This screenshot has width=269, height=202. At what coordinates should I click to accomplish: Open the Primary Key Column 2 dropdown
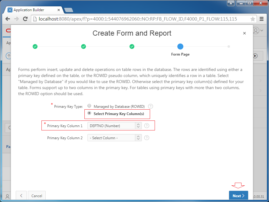tap(114, 138)
